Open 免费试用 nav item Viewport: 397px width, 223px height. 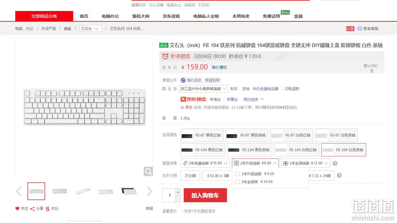[271, 16]
